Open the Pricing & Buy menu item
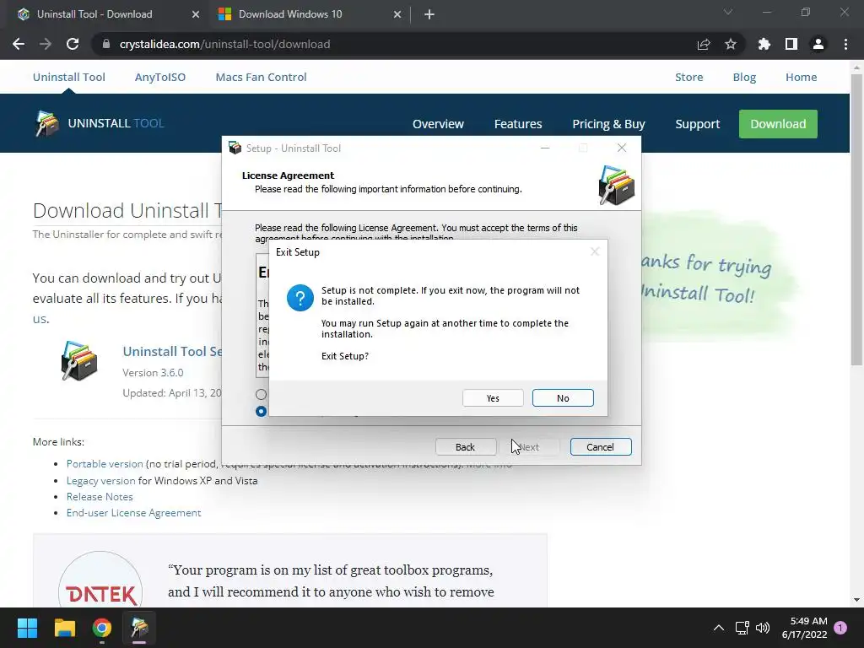Image resolution: width=864 pixels, height=648 pixels. pyautogui.click(x=608, y=124)
